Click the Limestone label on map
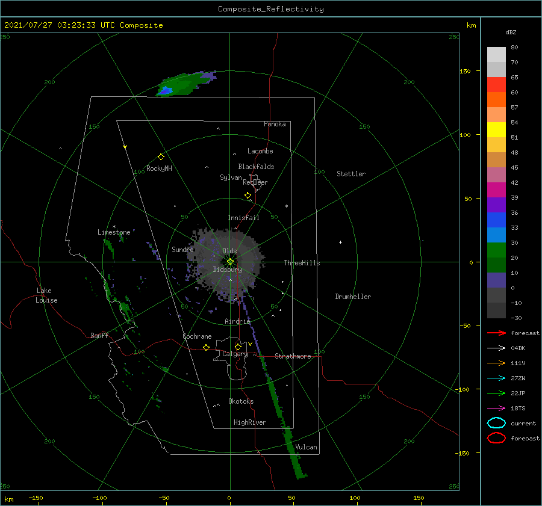Screen dimensions: 542x506 tap(114, 232)
